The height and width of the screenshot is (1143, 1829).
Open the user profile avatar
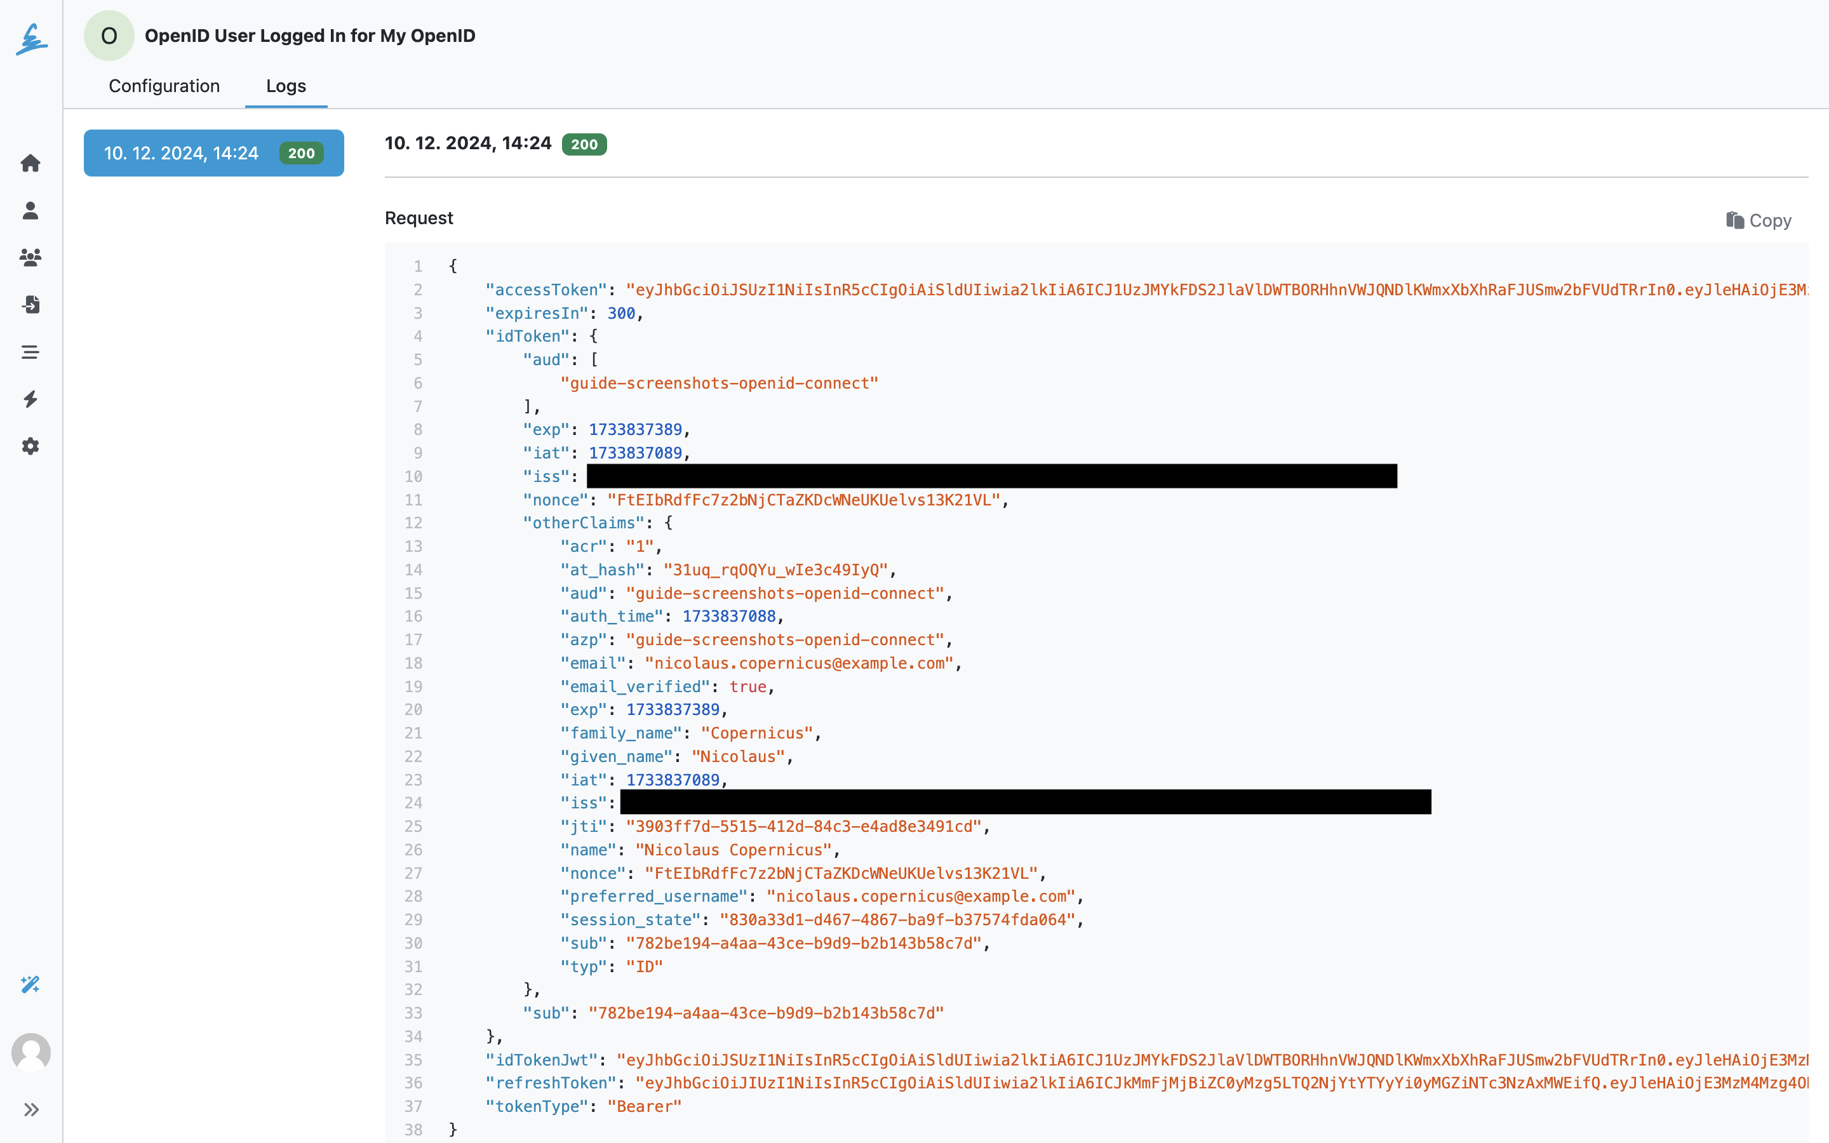(x=31, y=1052)
